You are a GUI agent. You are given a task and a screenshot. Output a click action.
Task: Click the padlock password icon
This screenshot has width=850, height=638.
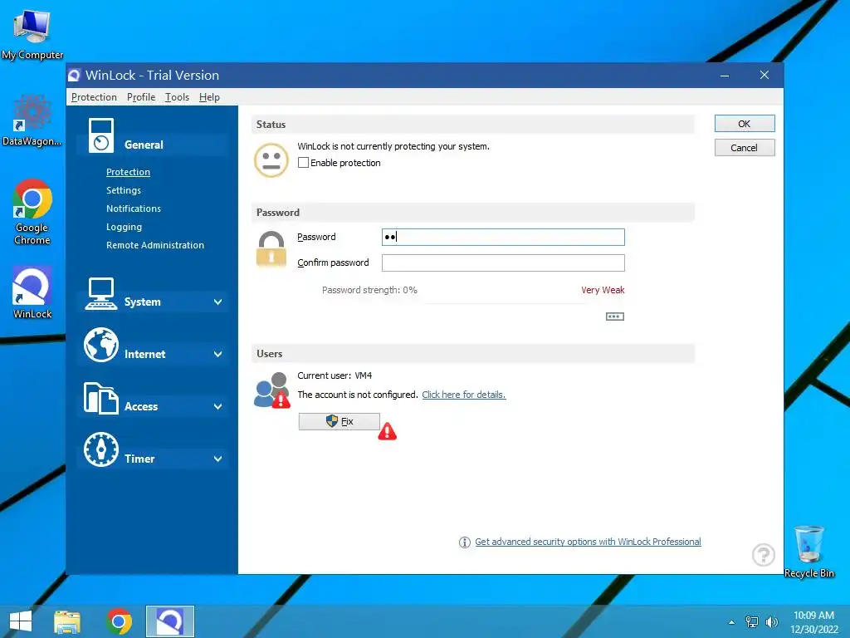point(271,249)
